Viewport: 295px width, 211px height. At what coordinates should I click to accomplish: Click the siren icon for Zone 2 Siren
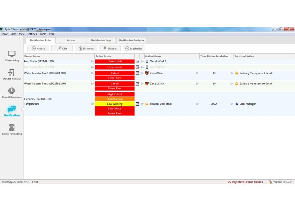147,73
